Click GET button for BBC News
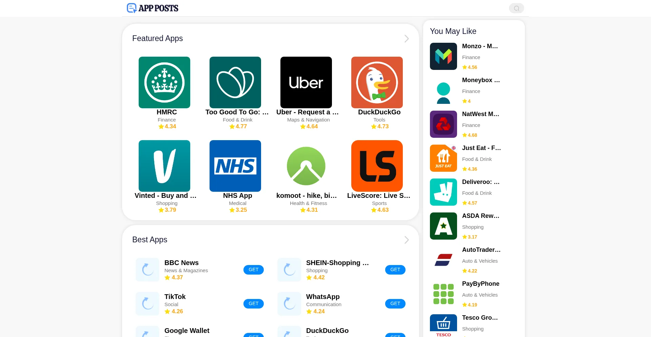Image resolution: width=651 pixels, height=337 pixels. pyautogui.click(x=254, y=270)
